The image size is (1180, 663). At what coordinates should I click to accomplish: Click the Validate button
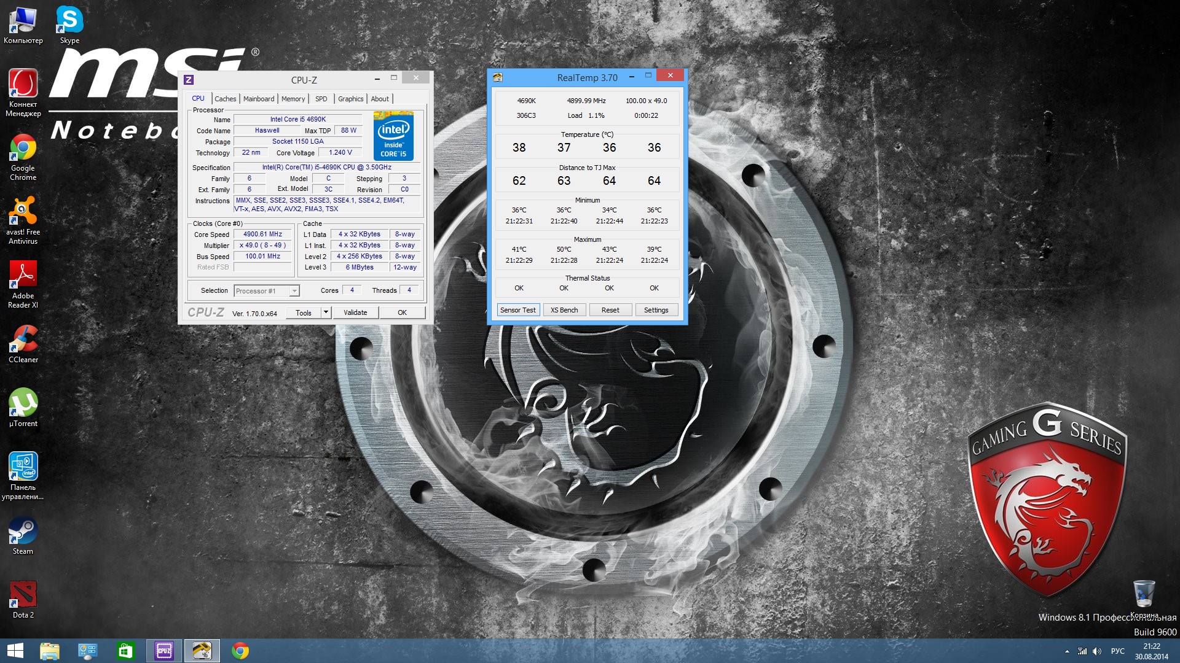355,312
